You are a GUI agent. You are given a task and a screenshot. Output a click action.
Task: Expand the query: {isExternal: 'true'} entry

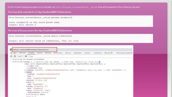click(27, 90)
